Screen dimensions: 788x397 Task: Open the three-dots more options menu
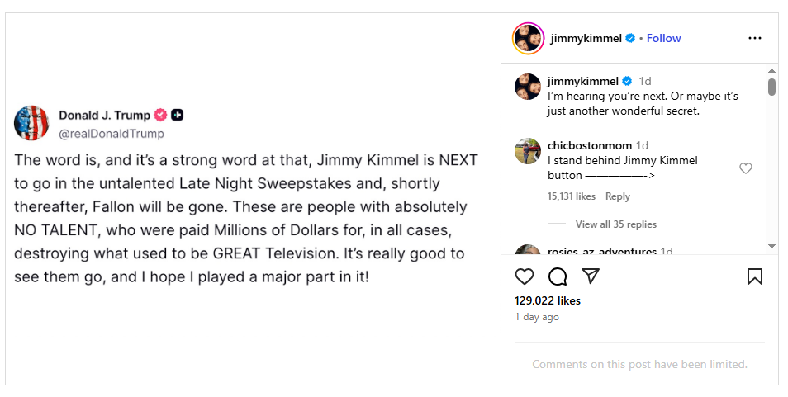754,38
